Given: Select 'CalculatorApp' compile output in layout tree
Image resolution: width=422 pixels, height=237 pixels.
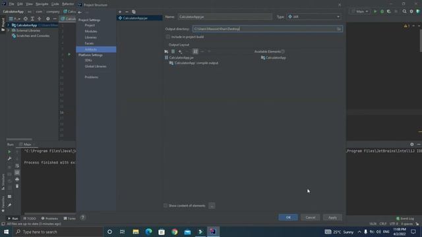Looking at the screenshot, I should [194, 63].
